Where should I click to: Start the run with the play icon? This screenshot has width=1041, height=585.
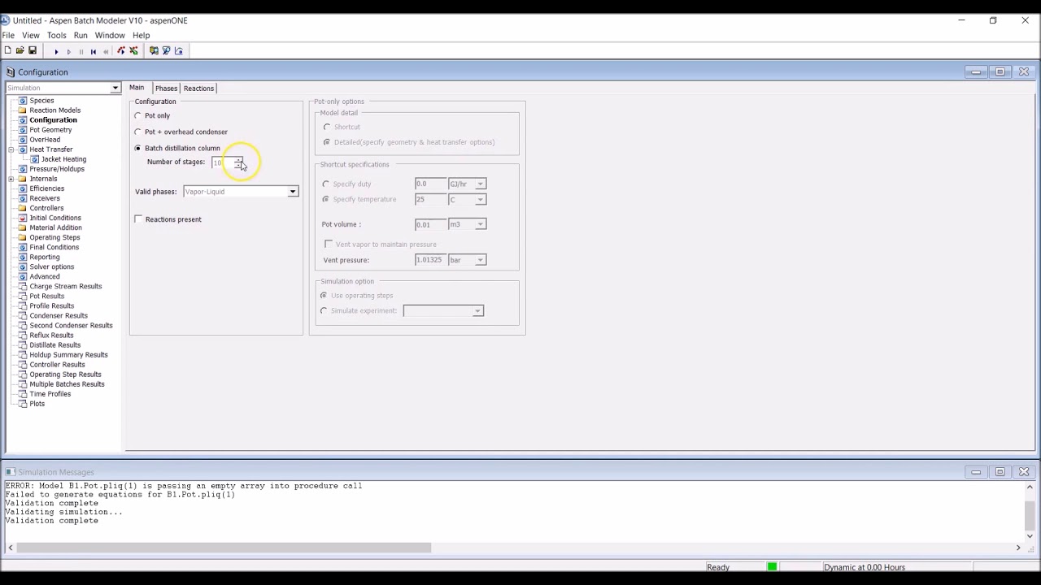56,51
